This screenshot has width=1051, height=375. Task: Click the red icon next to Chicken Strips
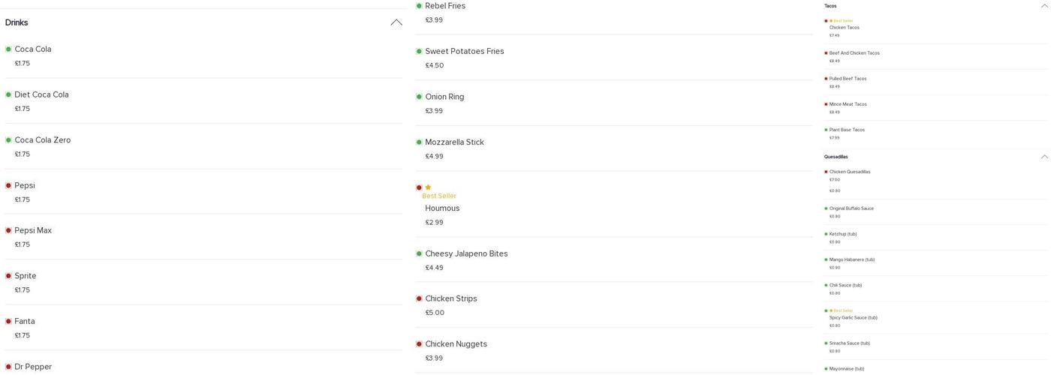pyautogui.click(x=419, y=299)
